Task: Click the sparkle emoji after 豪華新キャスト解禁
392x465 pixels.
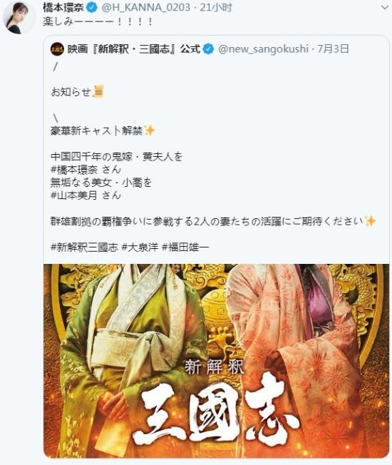Action: tap(150, 131)
